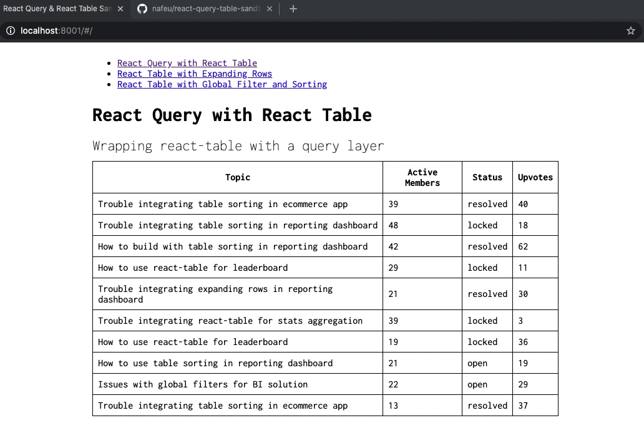Open React Query with React Table link

[187, 63]
